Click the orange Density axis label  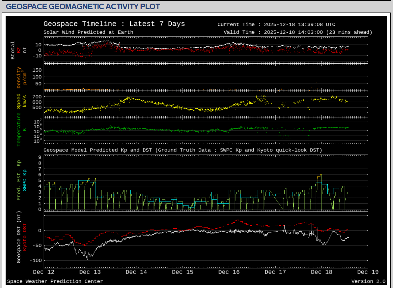[19, 78]
